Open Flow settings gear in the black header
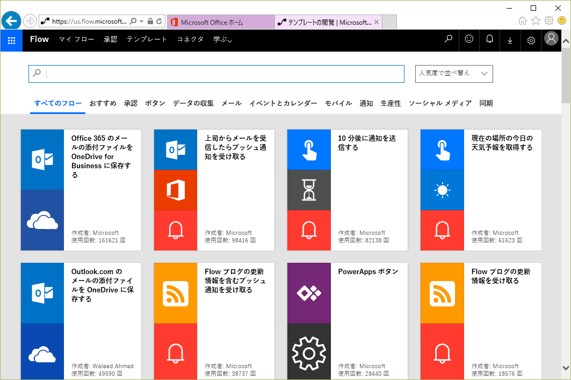 531,40
